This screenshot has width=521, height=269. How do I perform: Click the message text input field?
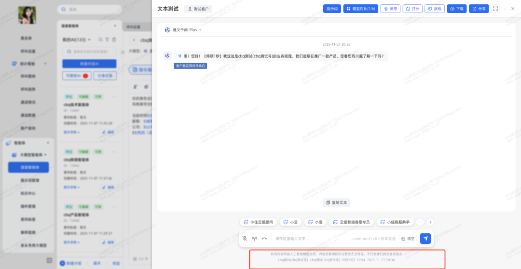point(309,239)
